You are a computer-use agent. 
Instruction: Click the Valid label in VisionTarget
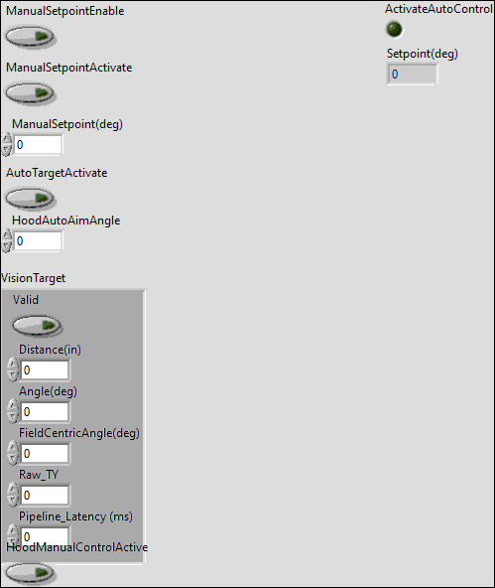tap(26, 300)
